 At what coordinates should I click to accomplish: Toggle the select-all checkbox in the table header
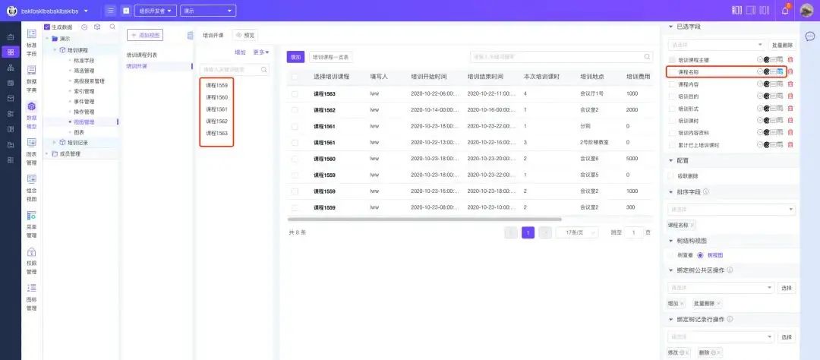(295, 77)
